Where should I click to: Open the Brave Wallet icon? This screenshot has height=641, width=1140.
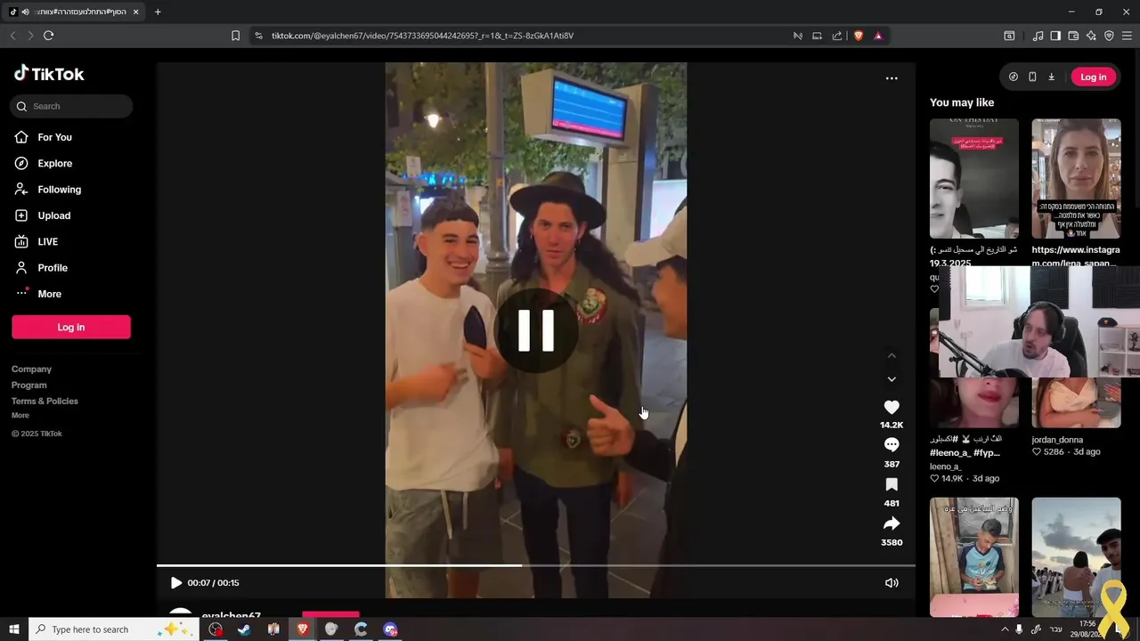(x=1073, y=36)
